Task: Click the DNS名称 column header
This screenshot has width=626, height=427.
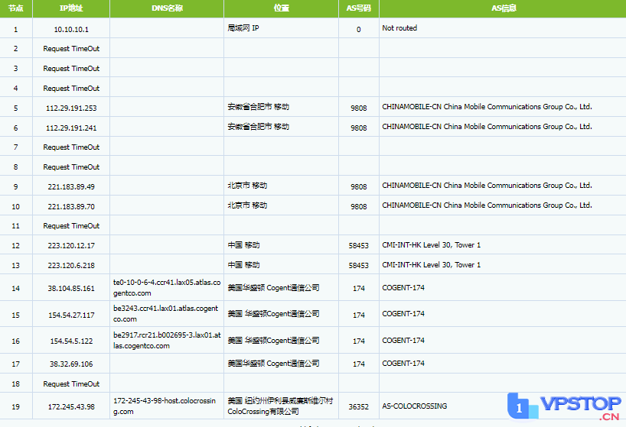Action: tap(167, 8)
